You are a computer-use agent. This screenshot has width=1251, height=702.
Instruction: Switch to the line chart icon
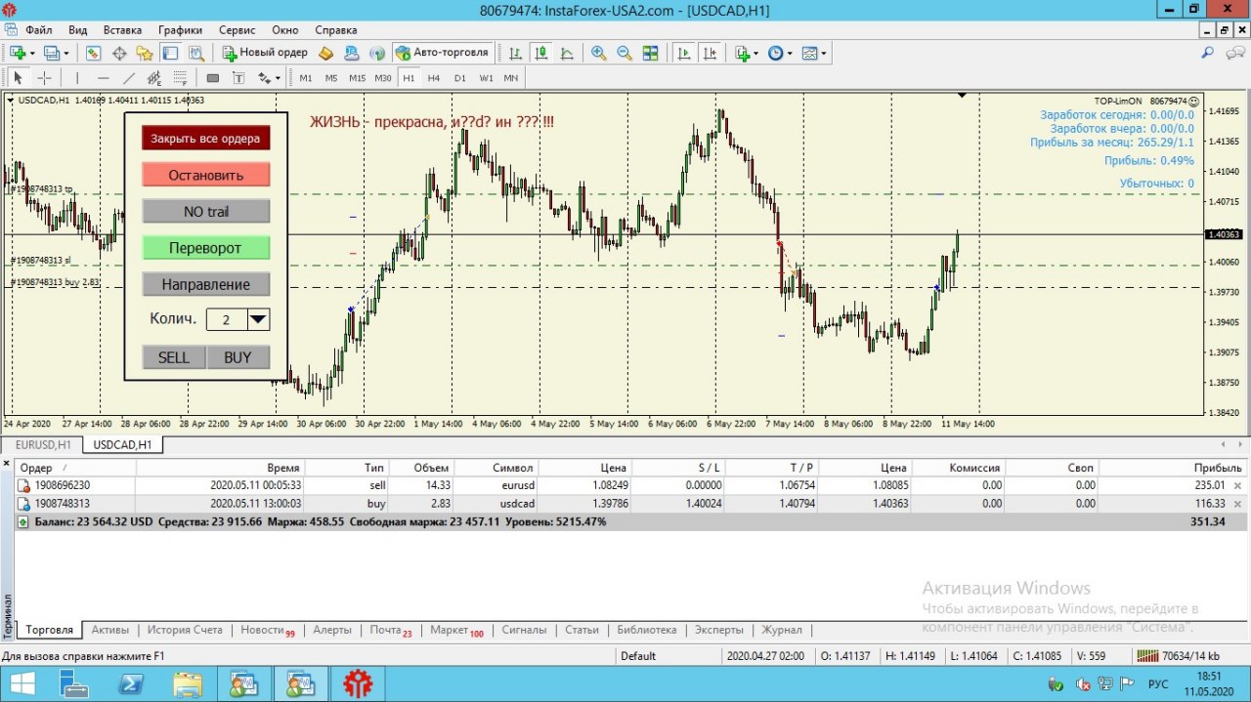[x=567, y=53]
